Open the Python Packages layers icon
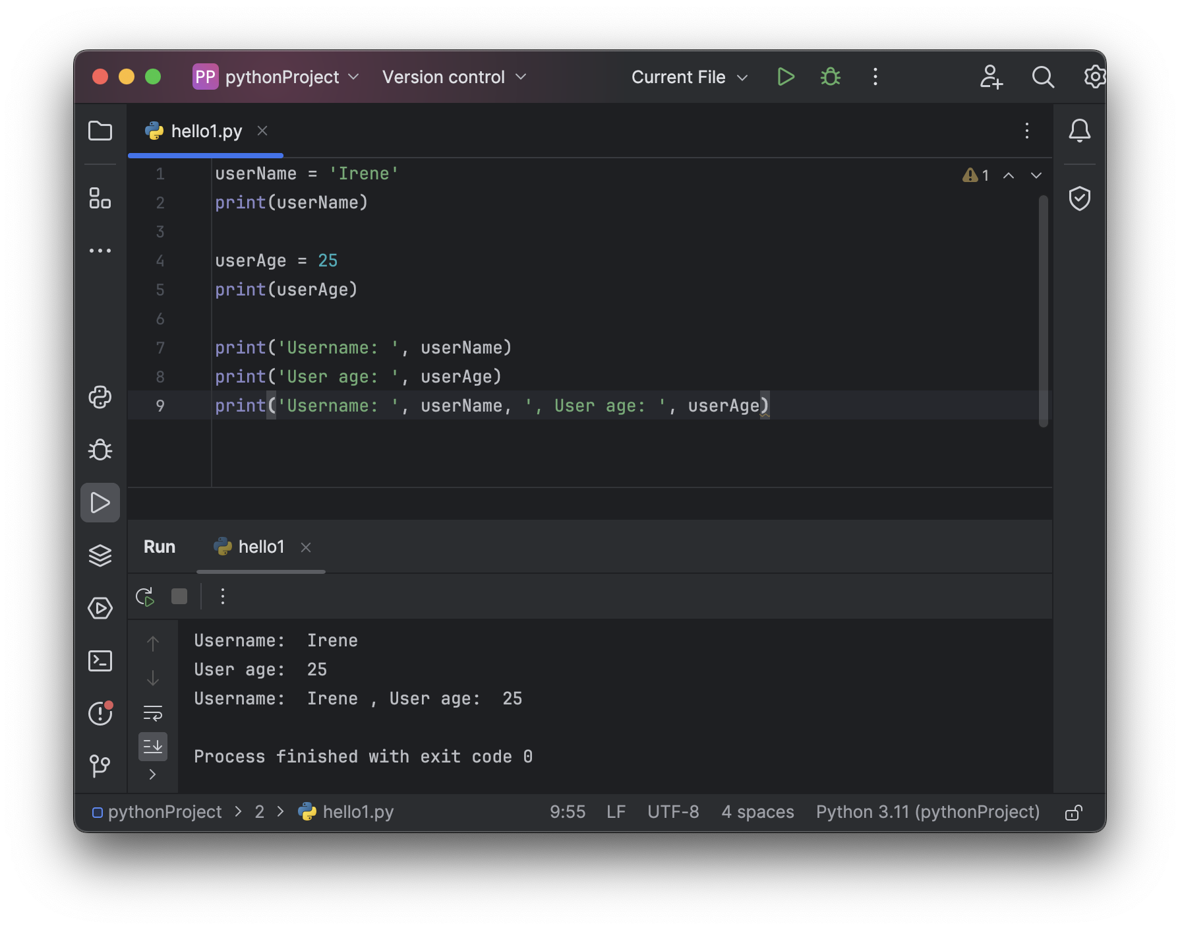 click(100, 555)
